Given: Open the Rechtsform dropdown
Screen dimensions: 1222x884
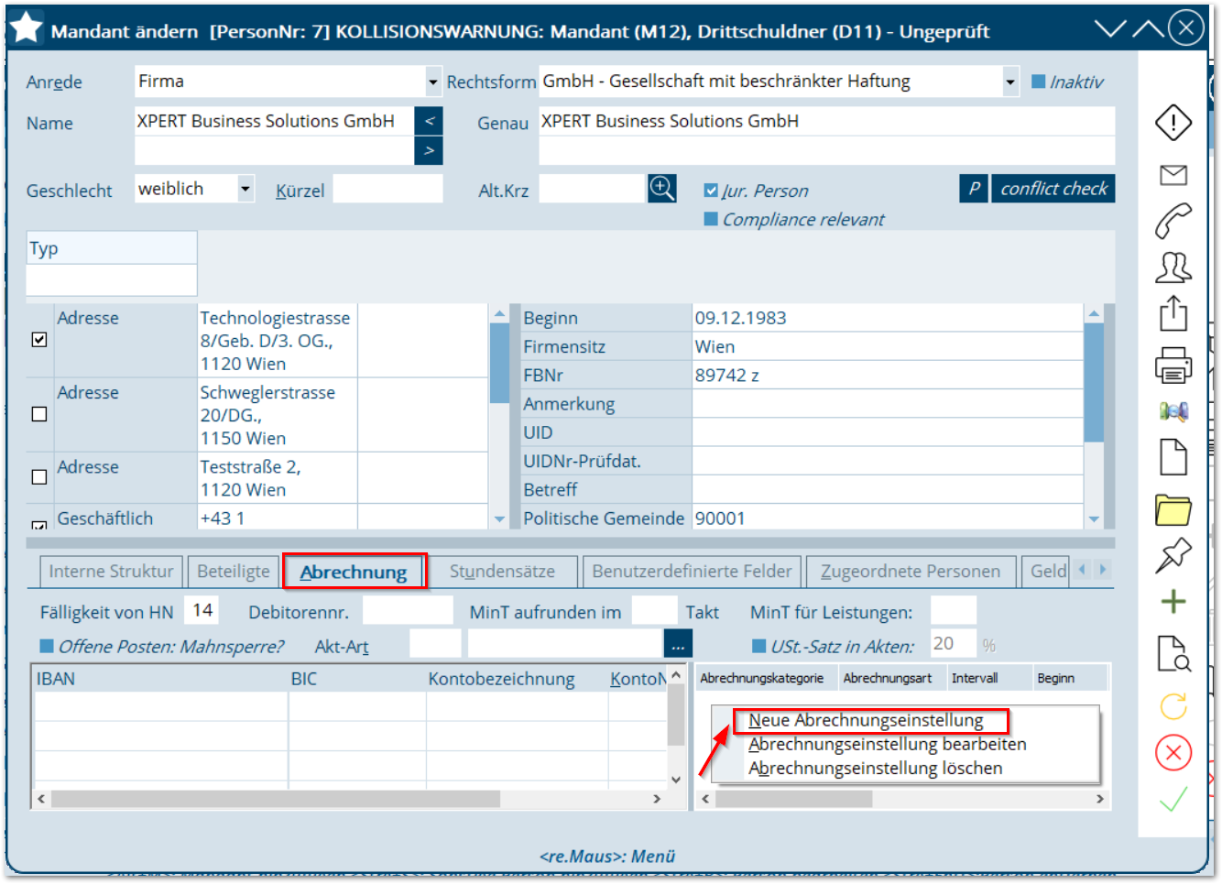Looking at the screenshot, I should (1010, 82).
